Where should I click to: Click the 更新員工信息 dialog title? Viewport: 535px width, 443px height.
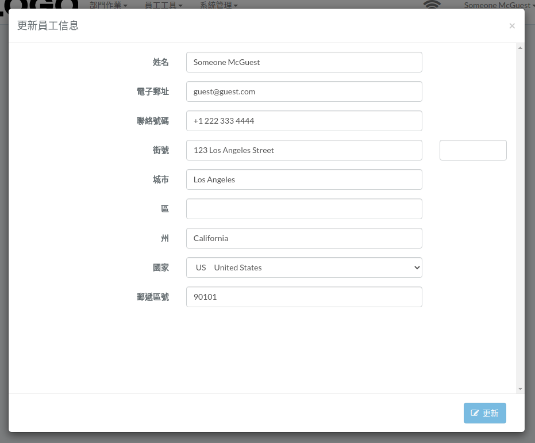[48, 26]
